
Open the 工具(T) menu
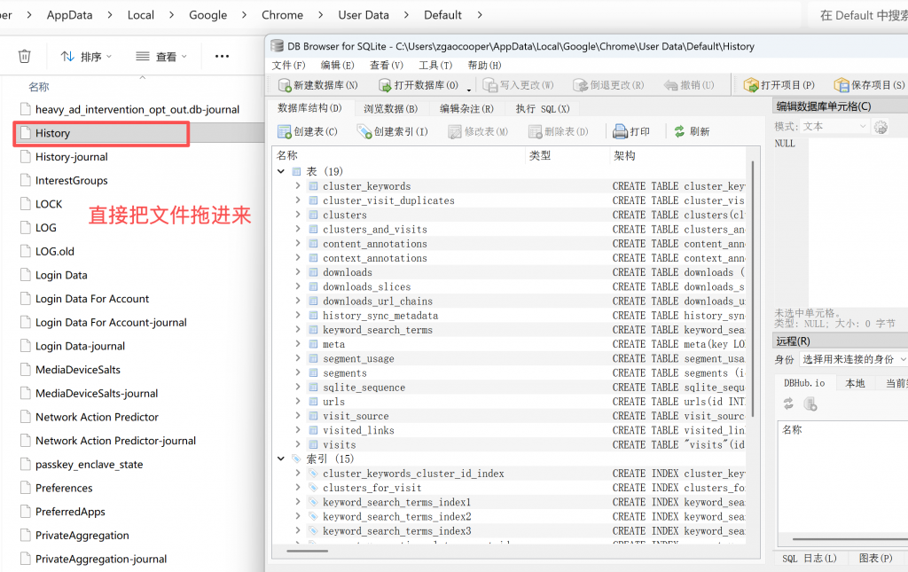tap(434, 65)
